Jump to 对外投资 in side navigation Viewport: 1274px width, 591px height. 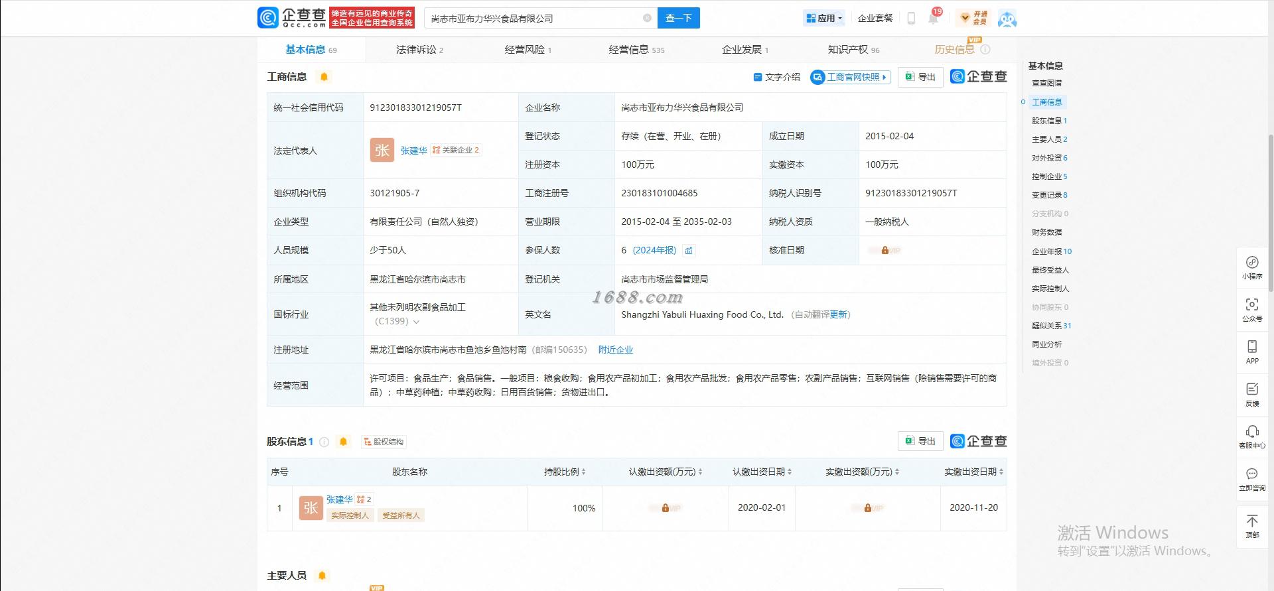pyautogui.click(x=1049, y=158)
